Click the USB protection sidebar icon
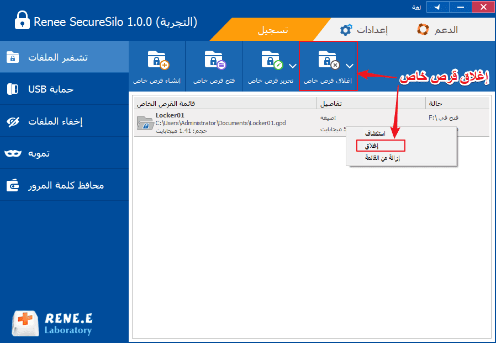Image resolution: width=496 pixels, height=343 pixels. coord(13,89)
